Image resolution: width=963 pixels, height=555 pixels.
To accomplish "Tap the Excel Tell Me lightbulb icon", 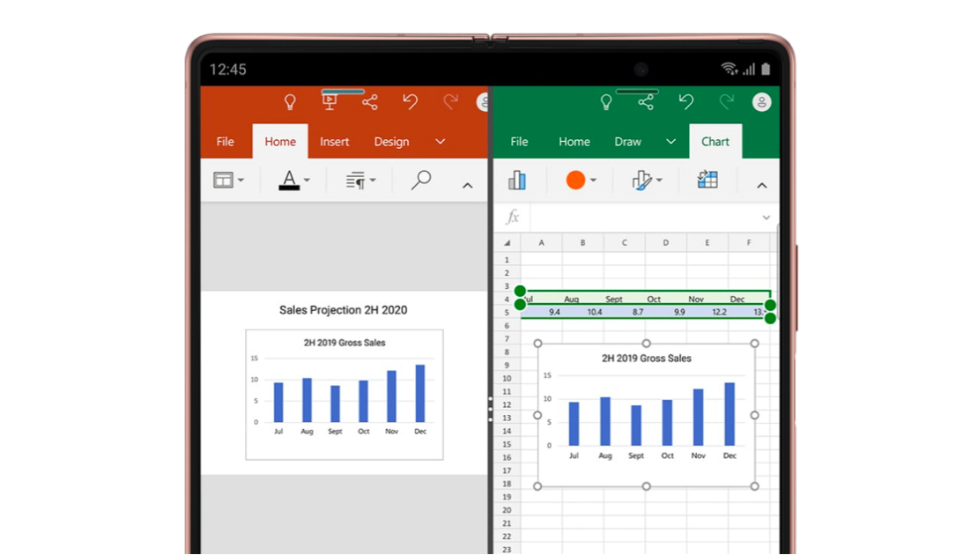I will [606, 102].
